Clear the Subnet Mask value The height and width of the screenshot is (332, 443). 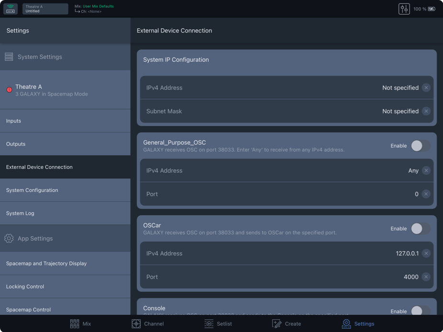[426, 111]
